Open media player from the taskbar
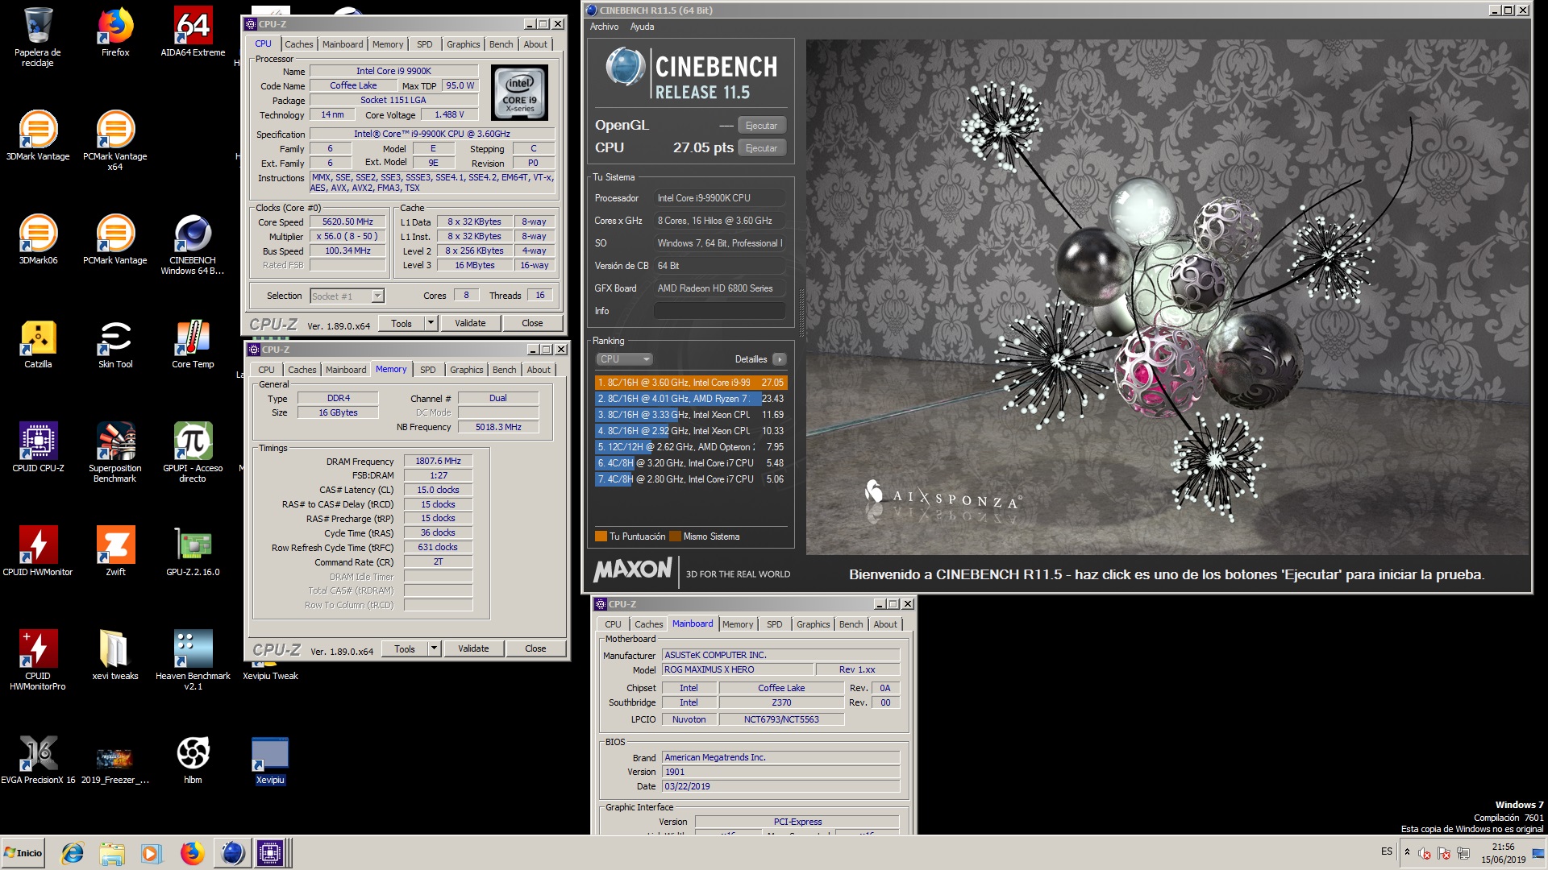 tap(151, 853)
